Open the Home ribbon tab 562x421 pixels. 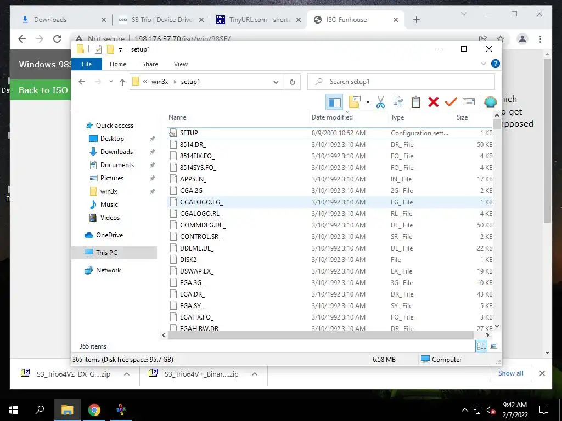(x=118, y=64)
